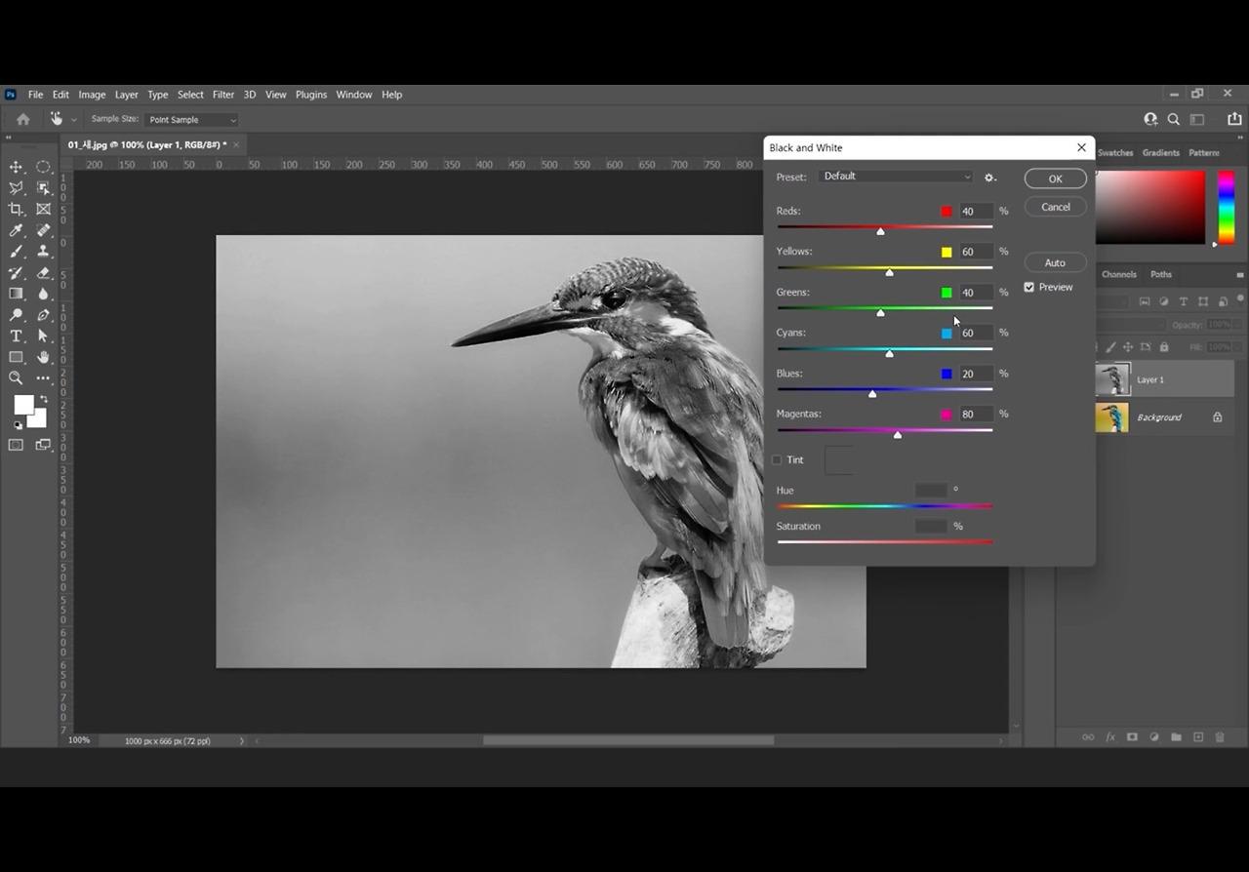The height and width of the screenshot is (872, 1249).
Task: Click the foreground color swatch
Action: (23, 405)
